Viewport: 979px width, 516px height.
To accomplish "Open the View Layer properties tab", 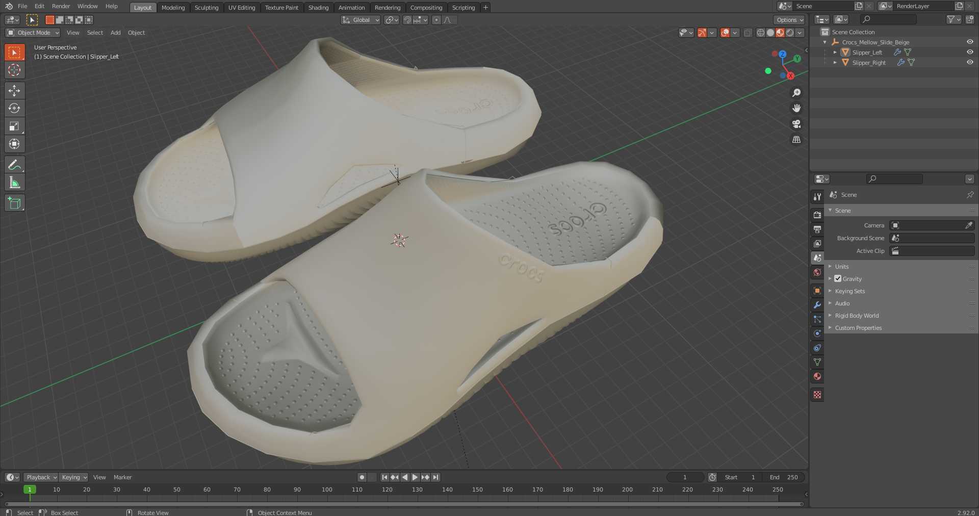I will tap(817, 243).
